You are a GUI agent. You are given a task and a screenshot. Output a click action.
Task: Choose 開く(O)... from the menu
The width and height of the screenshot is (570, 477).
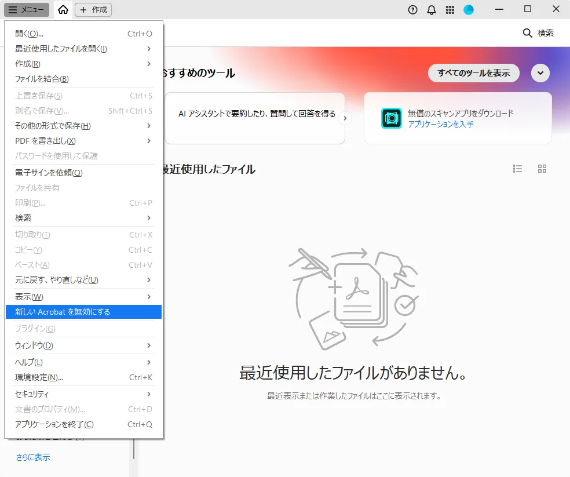[x=83, y=34]
